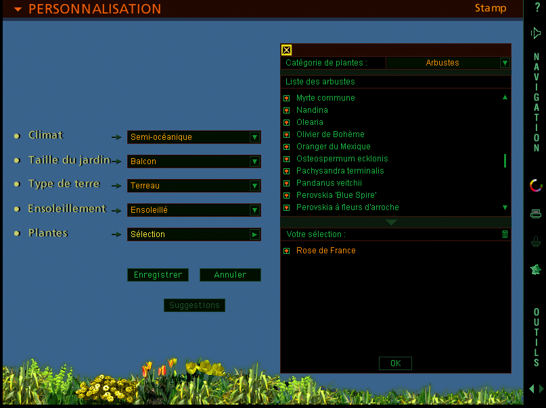Open the multicolor ring icon in sidebar

click(x=536, y=185)
